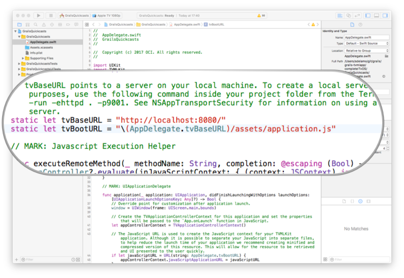Show the Media library

(x=369, y=201)
